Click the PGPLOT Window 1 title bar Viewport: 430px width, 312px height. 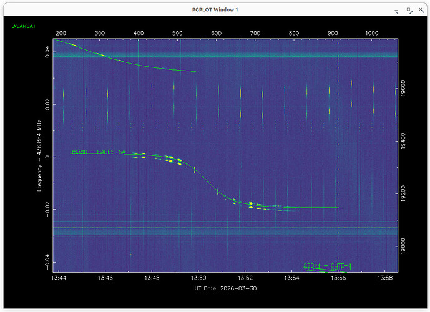click(x=215, y=10)
